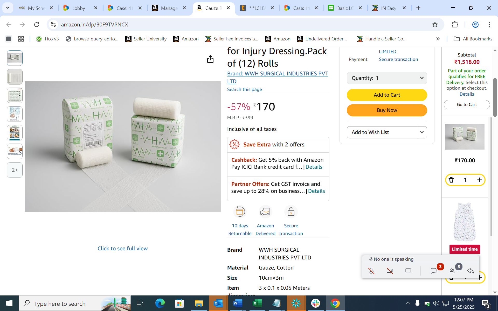Image resolution: width=498 pixels, height=311 pixels.
Task: Toggle screen sharing in meeting overlay
Action: tap(408, 271)
